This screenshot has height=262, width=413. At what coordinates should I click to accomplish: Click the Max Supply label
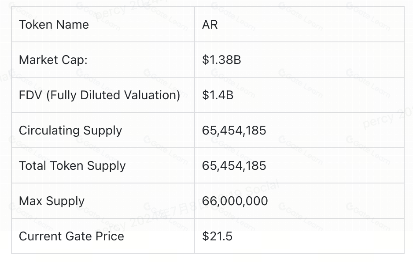click(x=52, y=201)
